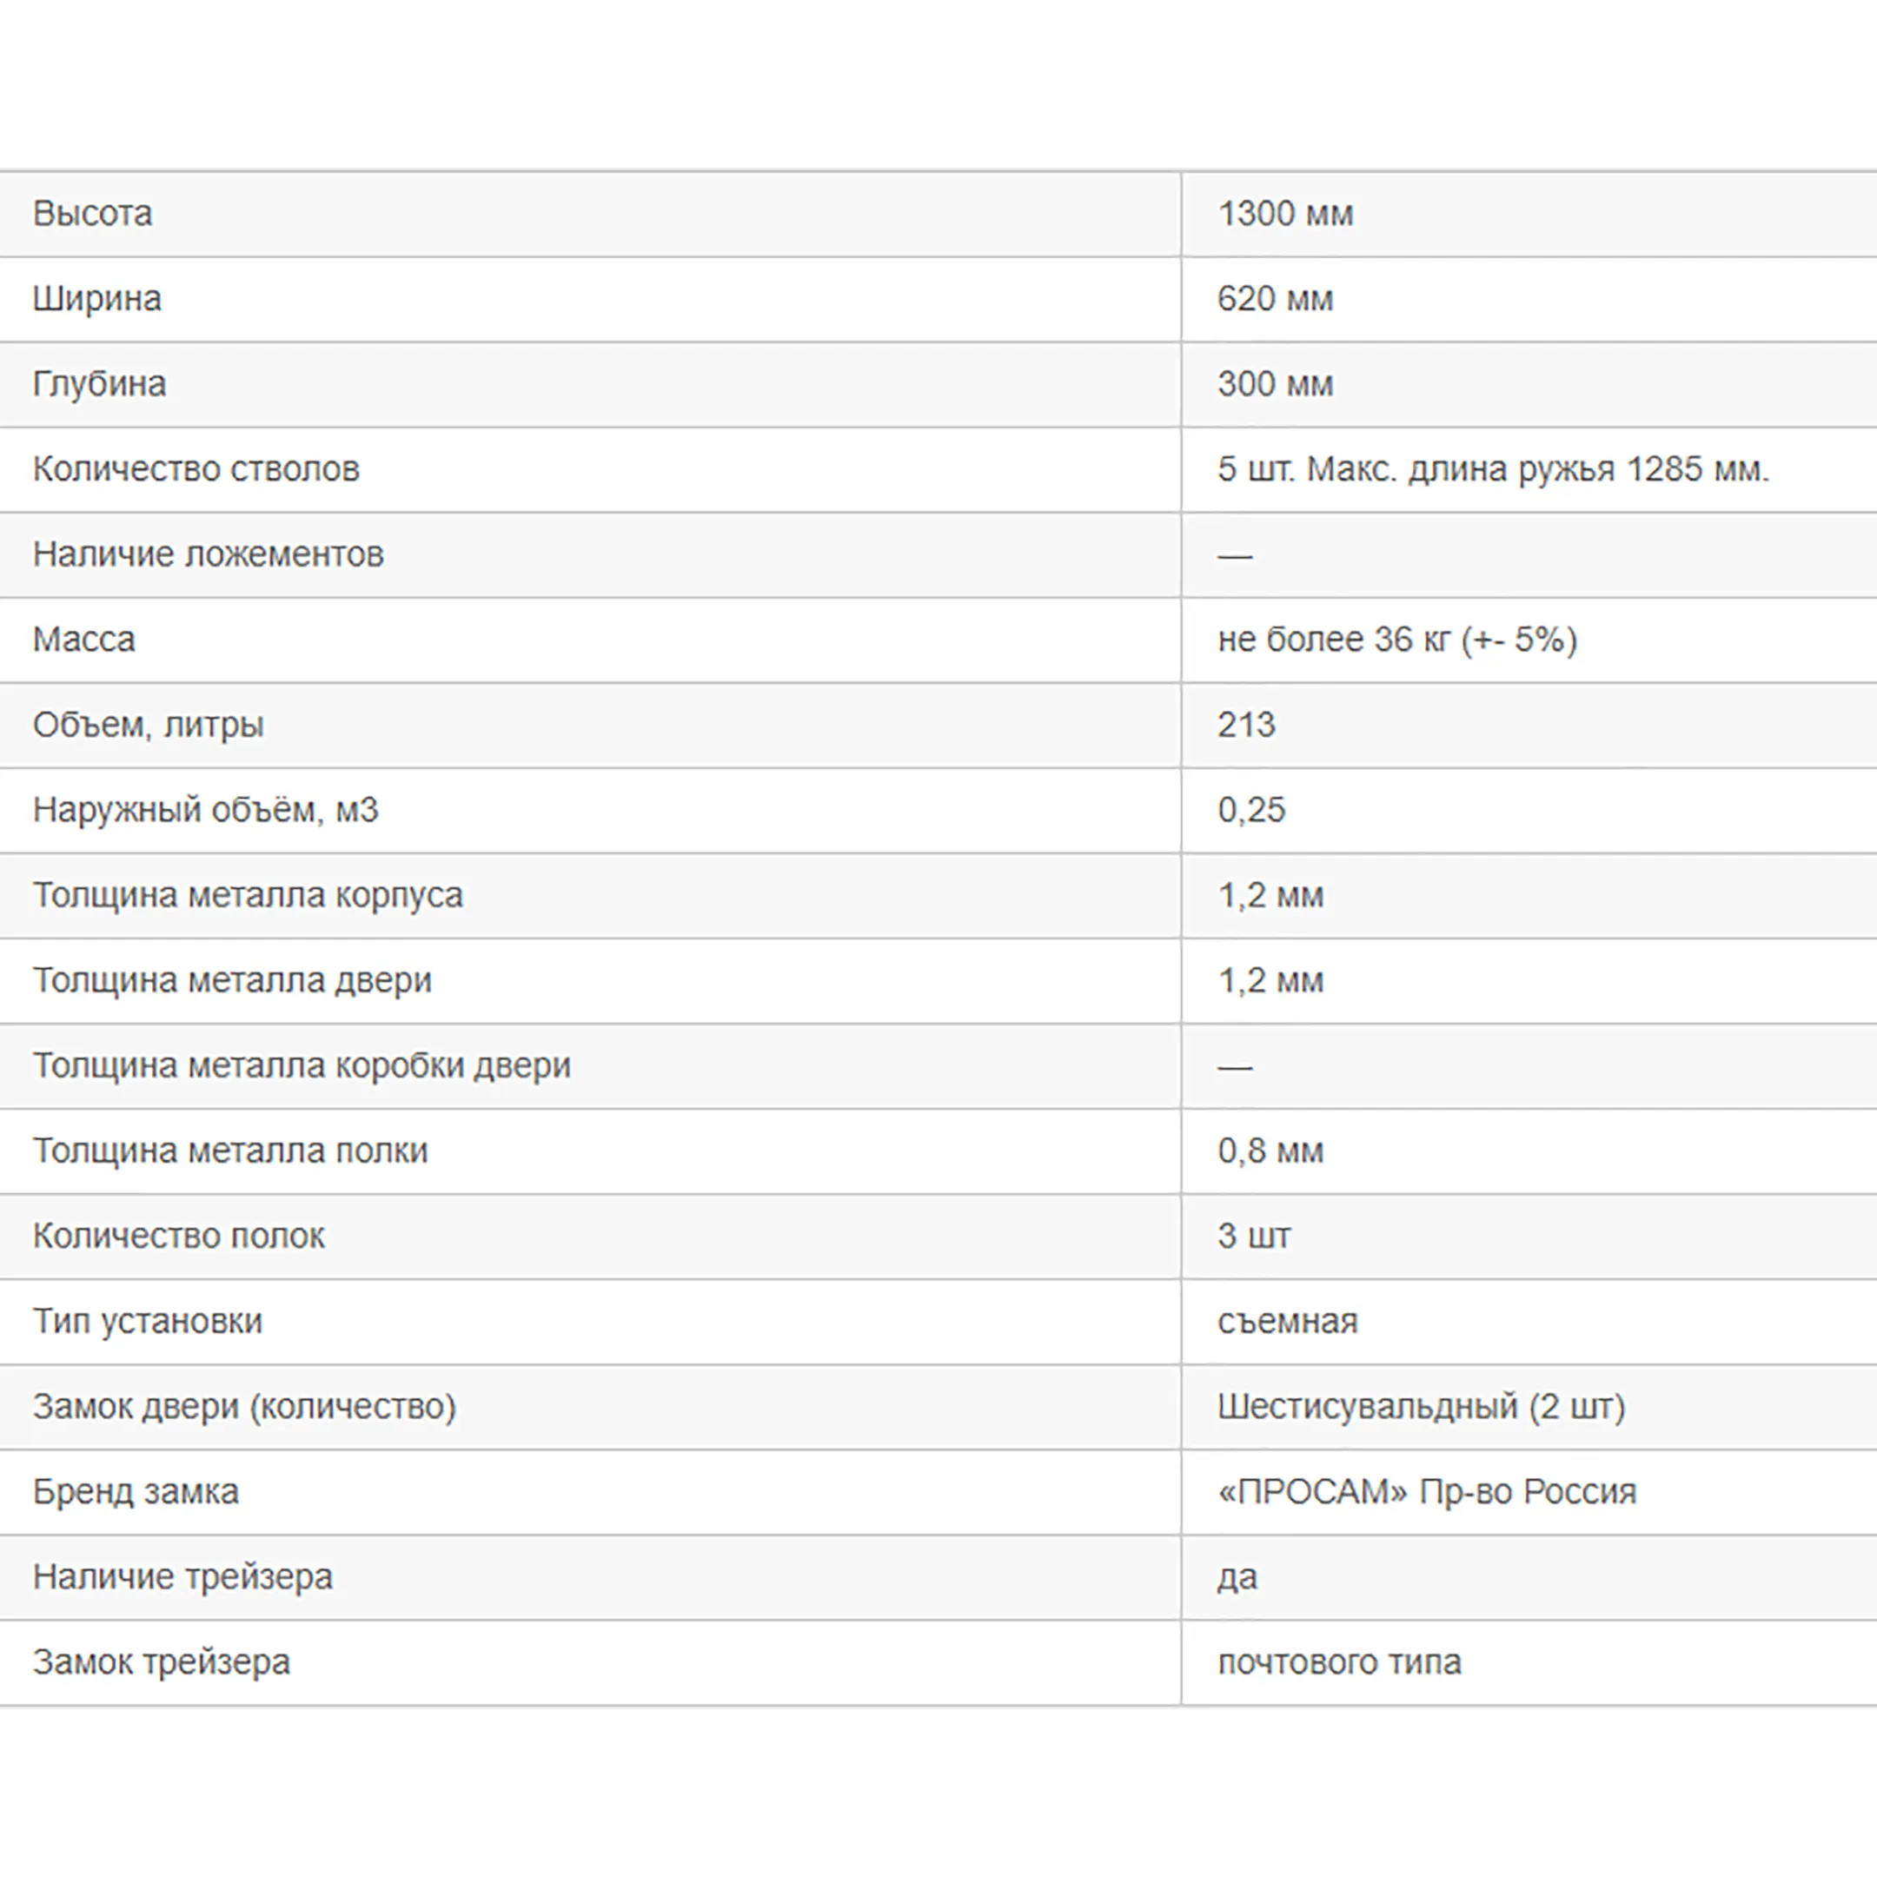Viewport: 1877px width, 1877px height.
Task: Click the 620 мм width value
Action: point(1275,299)
